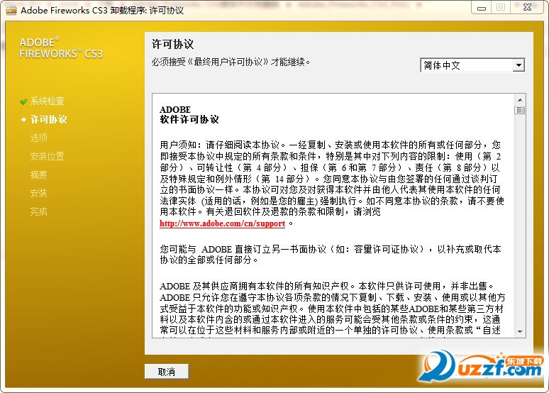The height and width of the screenshot is (393, 549).
Task: Expand the language list with dropdown arrow
Action: coord(518,65)
